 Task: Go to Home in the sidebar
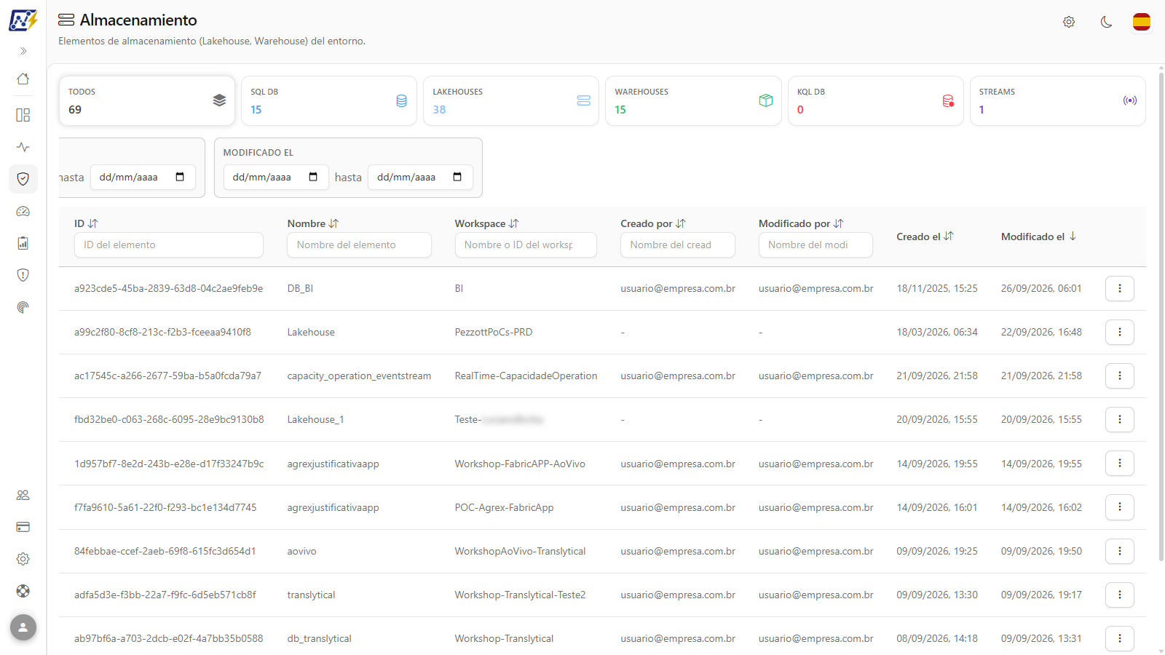click(x=23, y=79)
